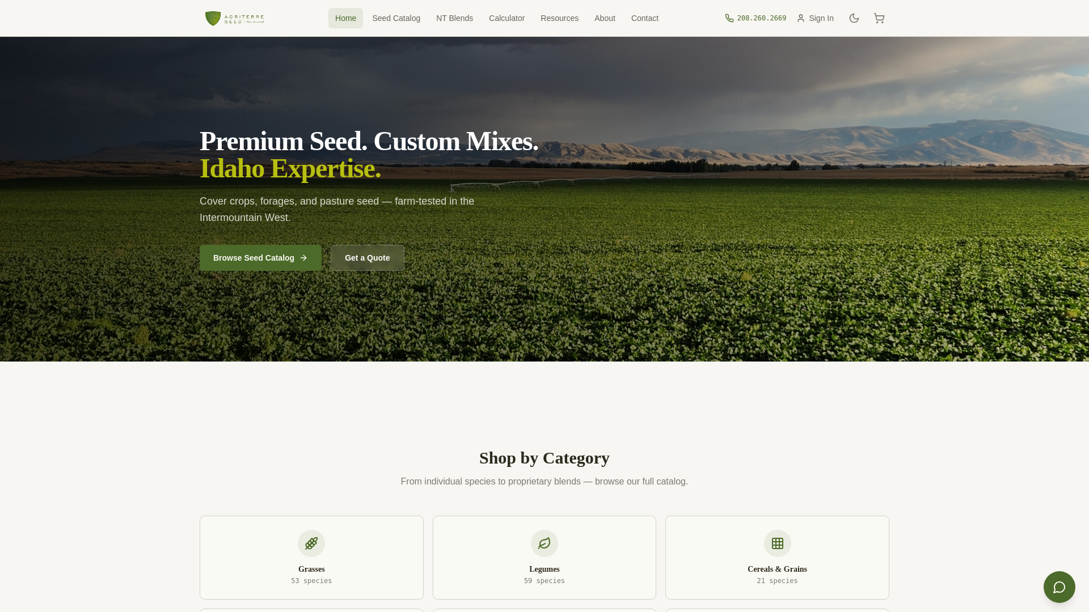Open the chat bubble widget
1089x612 pixels.
(1058, 586)
